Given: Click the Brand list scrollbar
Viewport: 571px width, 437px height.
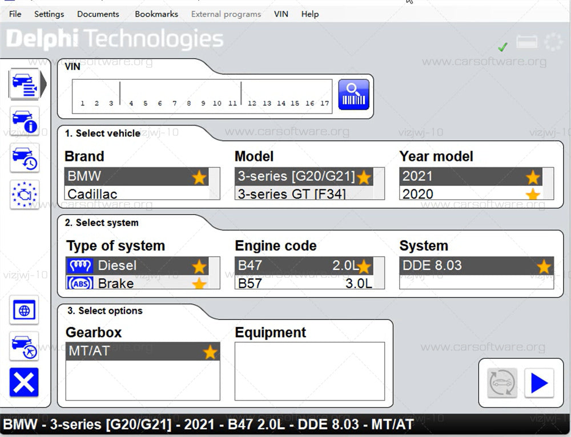Looking at the screenshot, I should (x=214, y=183).
